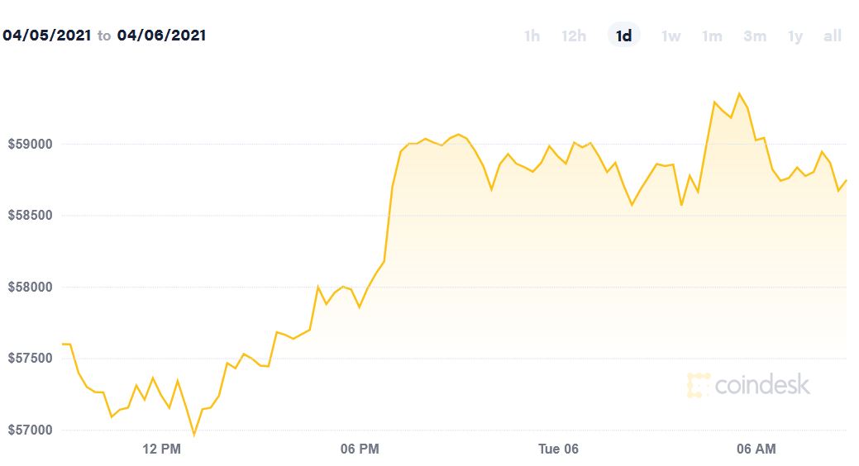
Task: Click the $58000 y-axis label
Action: pyautogui.click(x=30, y=287)
